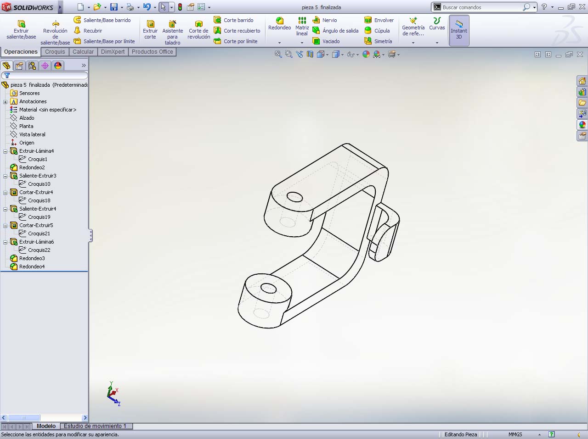Click Zoom to fit in view toolbar
The image size is (588, 439).
click(278, 54)
